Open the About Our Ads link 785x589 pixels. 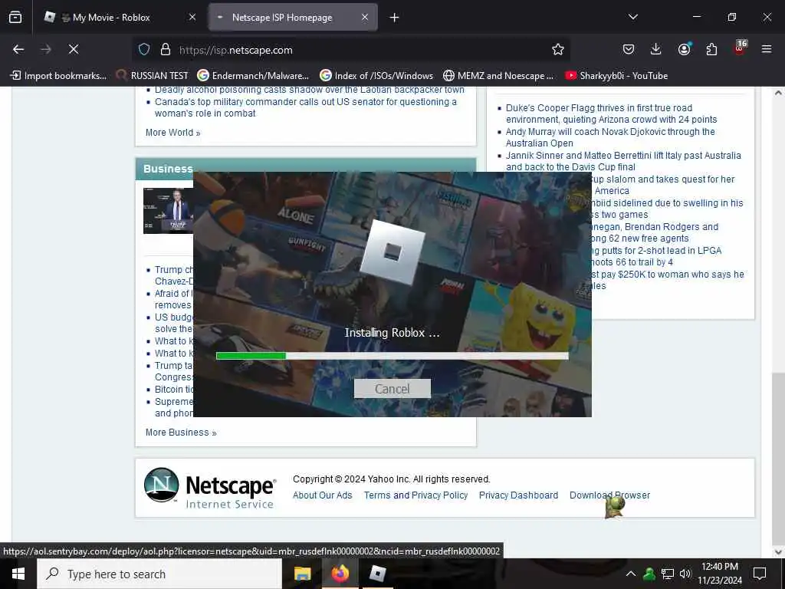pyautogui.click(x=323, y=495)
